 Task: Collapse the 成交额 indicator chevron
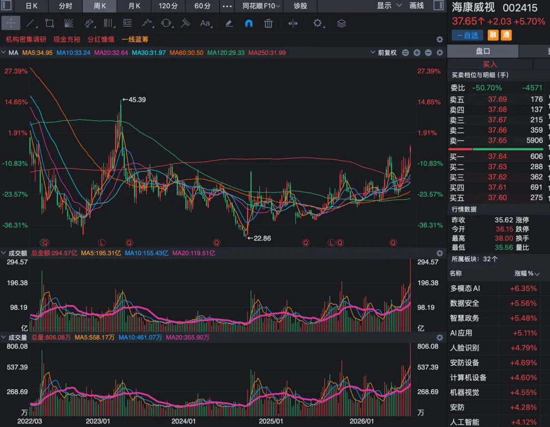[x=4, y=253]
